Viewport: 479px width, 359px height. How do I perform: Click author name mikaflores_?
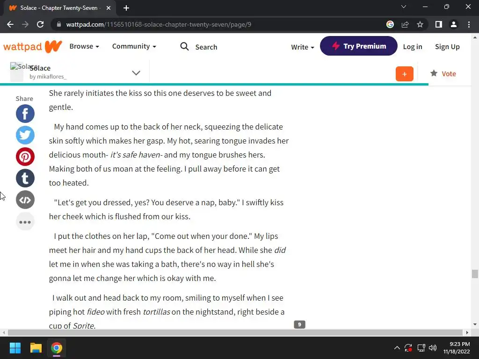(x=51, y=77)
